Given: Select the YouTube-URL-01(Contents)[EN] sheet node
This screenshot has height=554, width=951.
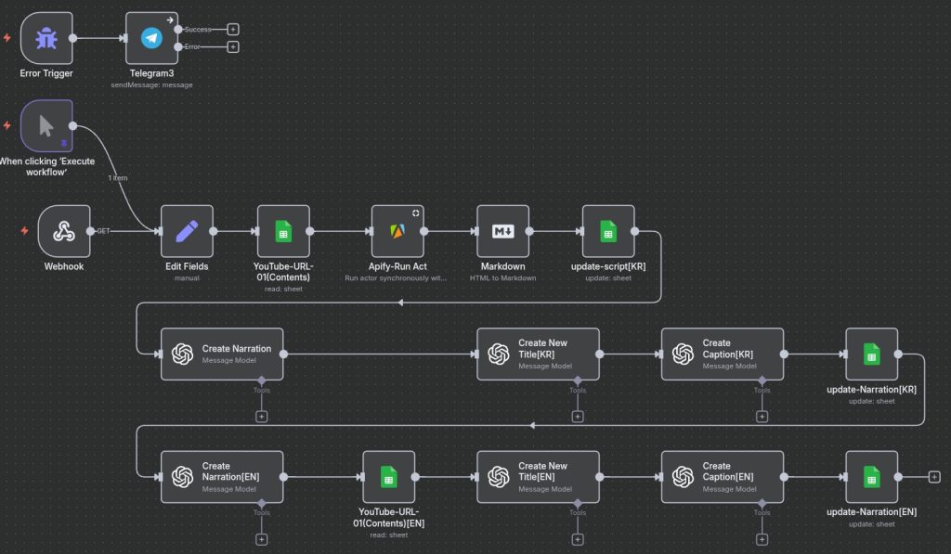Looking at the screenshot, I should pos(388,477).
